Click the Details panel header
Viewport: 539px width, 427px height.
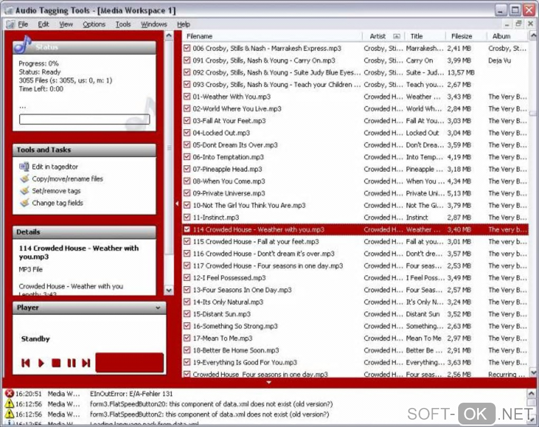(84, 232)
